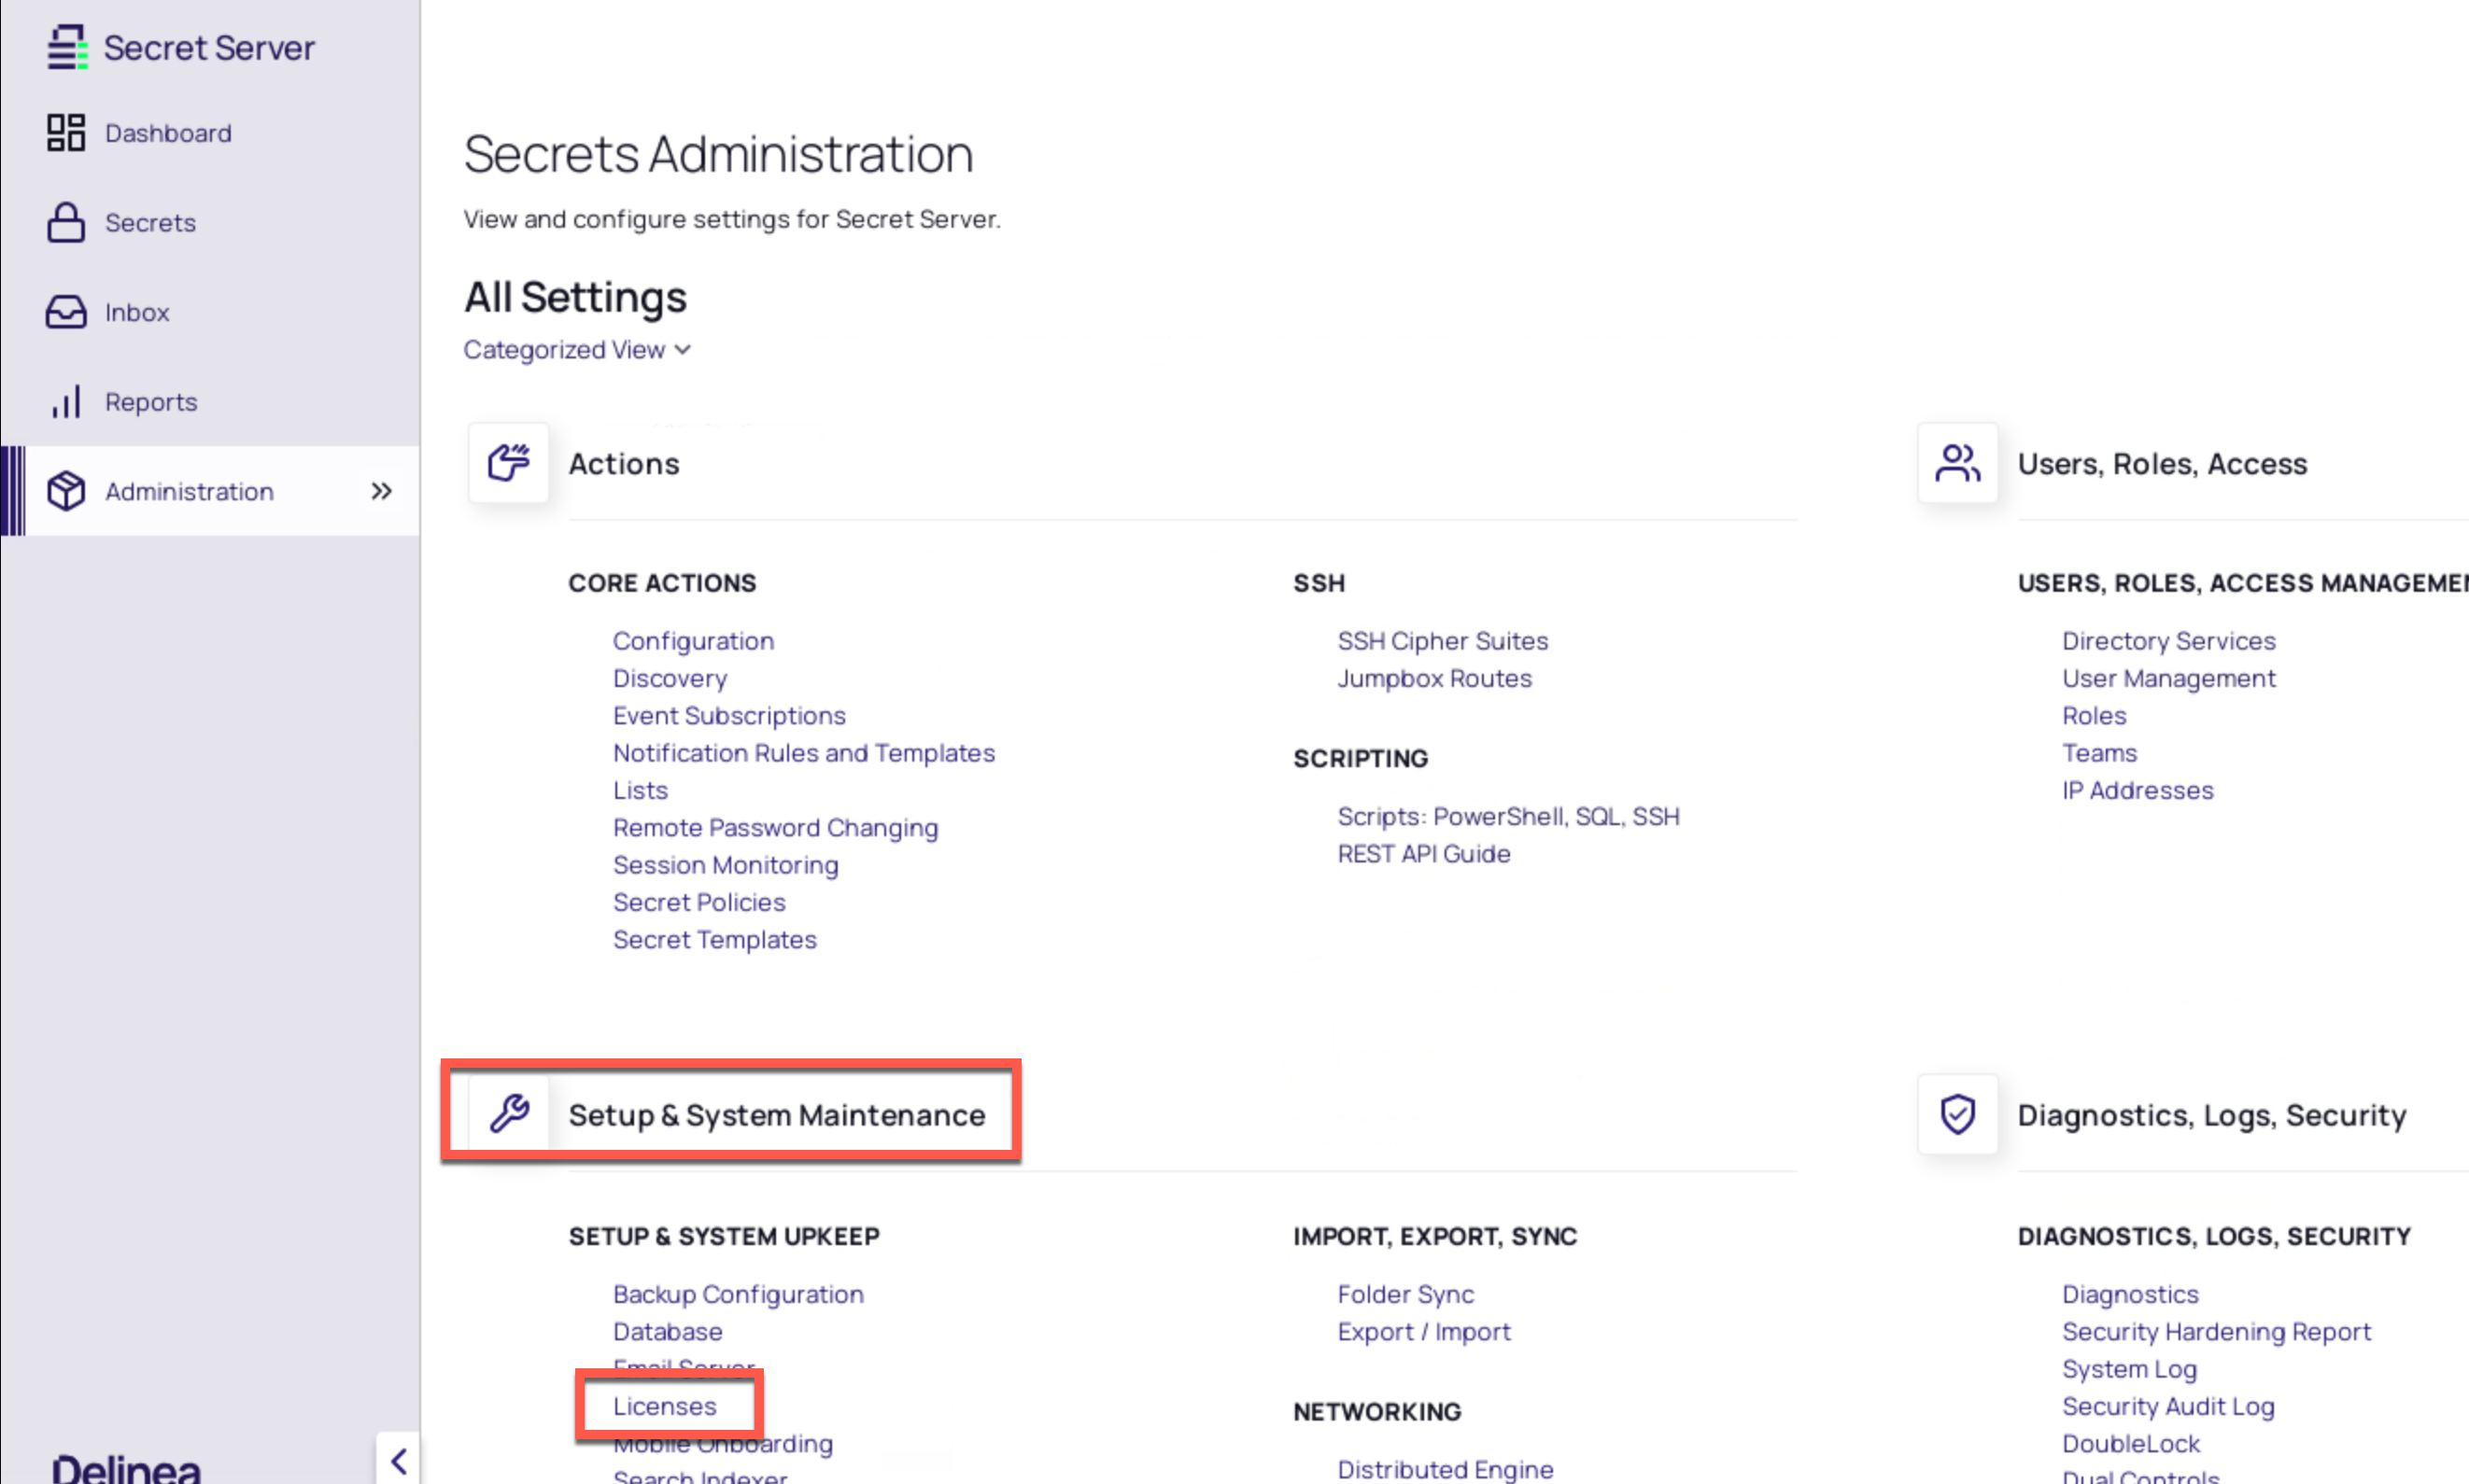Open Notification Rules and Templates

pos(803,753)
